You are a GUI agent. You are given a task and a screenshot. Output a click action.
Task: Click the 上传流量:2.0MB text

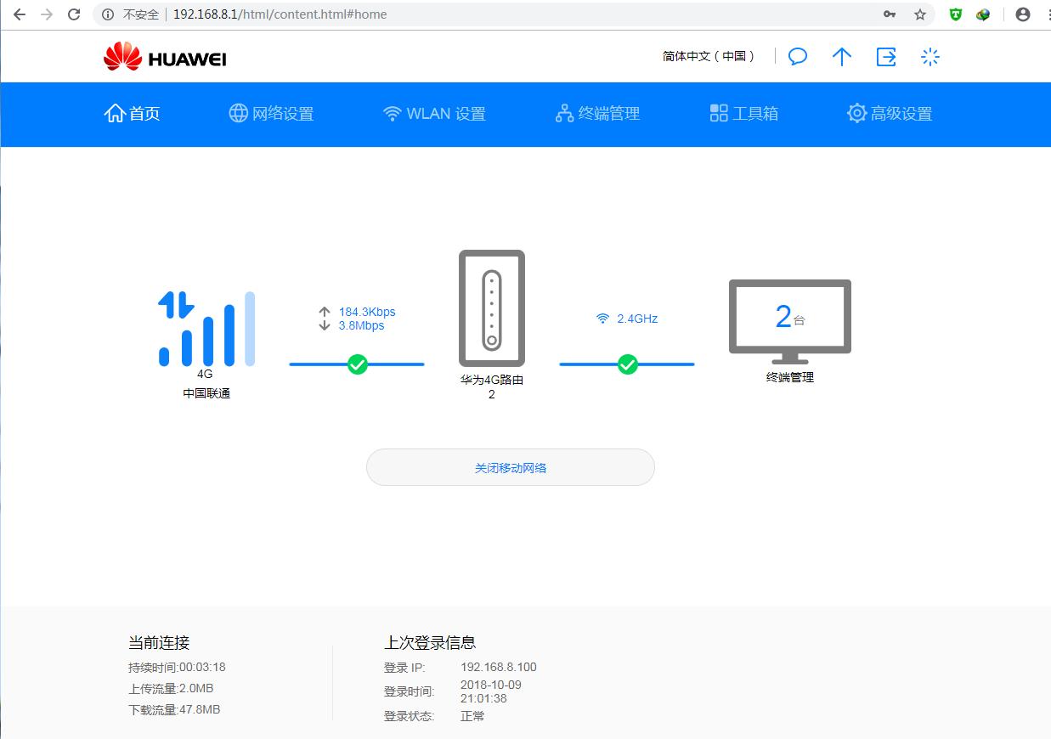click(x=171, y=689)
